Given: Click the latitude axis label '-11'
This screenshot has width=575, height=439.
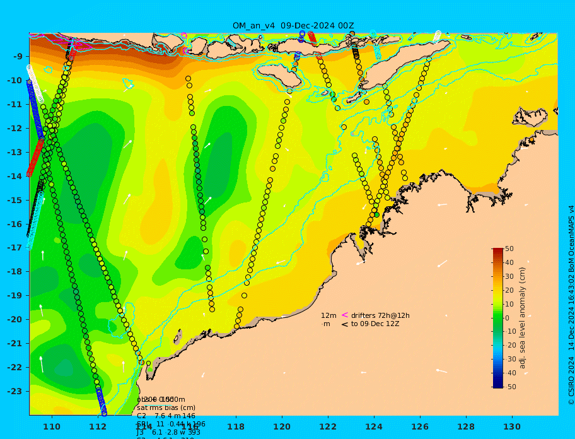Looking at the screenshot, I should pos(15,105).
